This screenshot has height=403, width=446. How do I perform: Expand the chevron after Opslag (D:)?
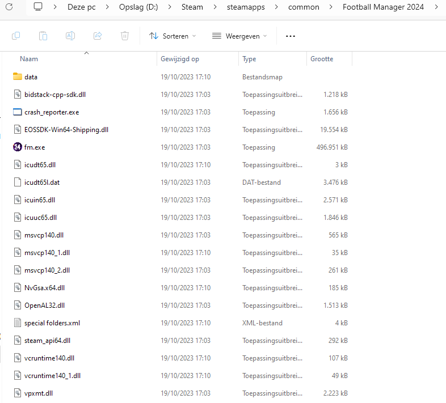tap(170, 7)
